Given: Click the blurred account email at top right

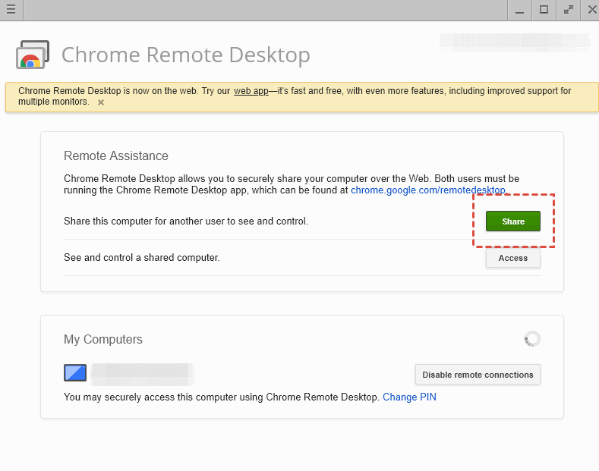Looking at the screenshot, I should (x=515, y=42).
